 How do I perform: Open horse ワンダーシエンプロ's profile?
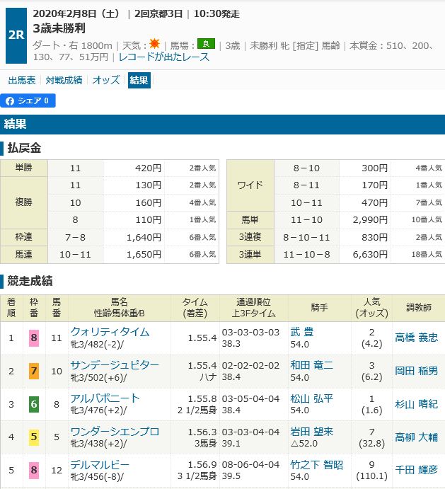(x=115, y=431)
